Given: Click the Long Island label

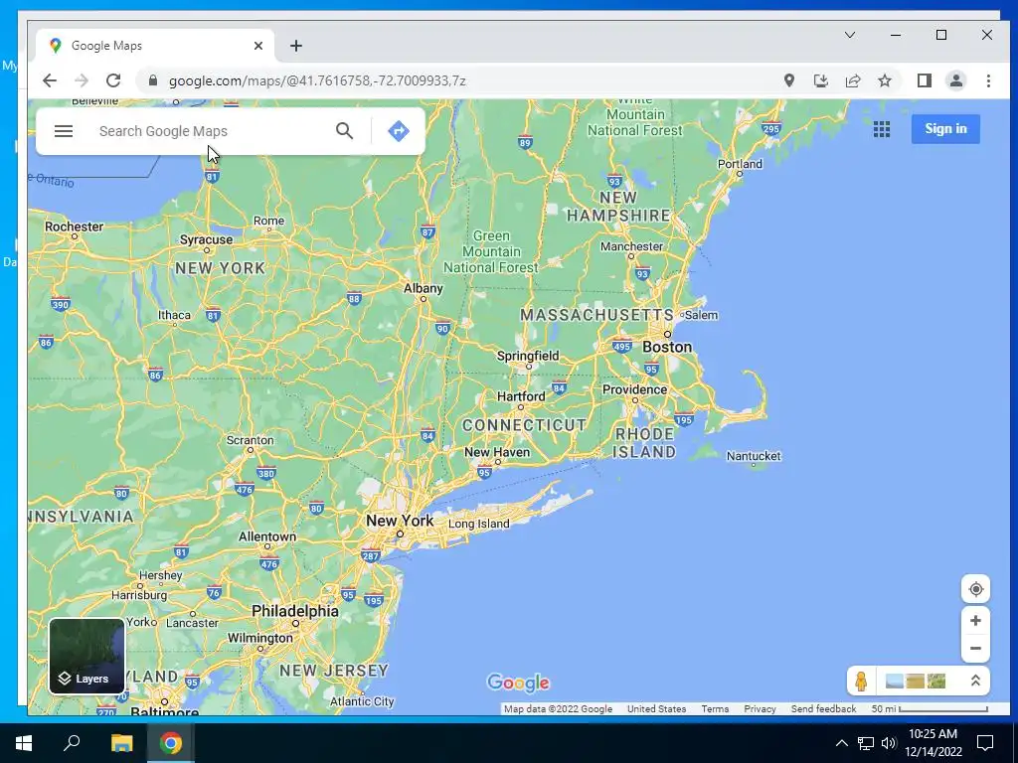Looking at the screenshot, I should coord(478,524).
